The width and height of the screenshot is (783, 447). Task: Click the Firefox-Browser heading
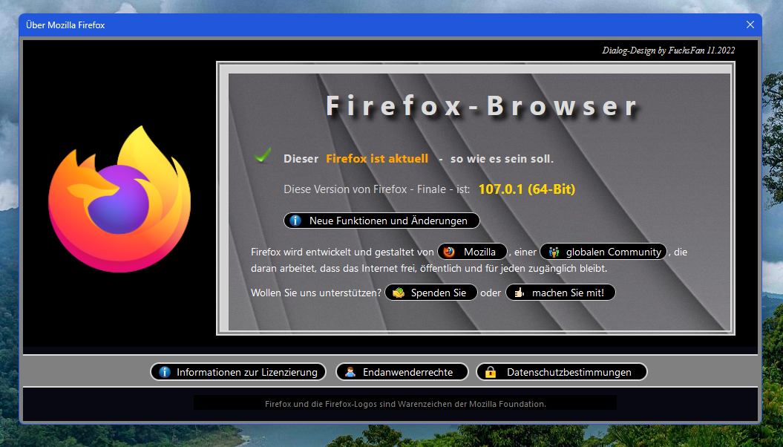[x=482, y=106]
